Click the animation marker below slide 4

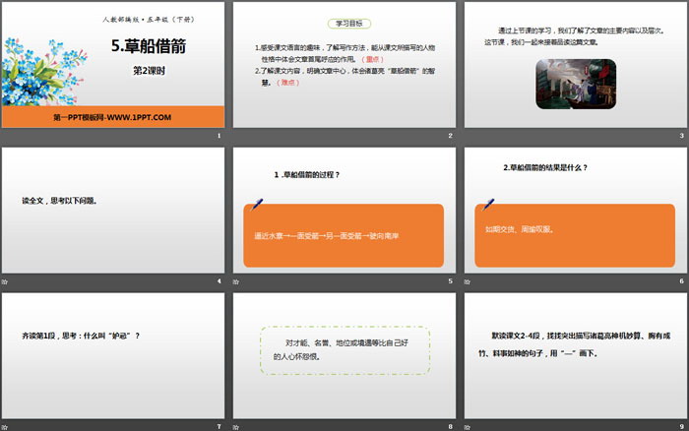point(5,282)
